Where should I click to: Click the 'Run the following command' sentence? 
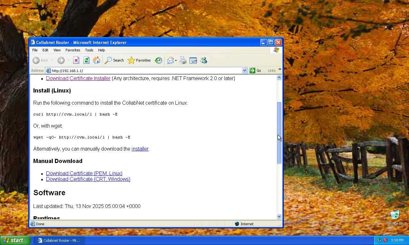tap(111, 103)
